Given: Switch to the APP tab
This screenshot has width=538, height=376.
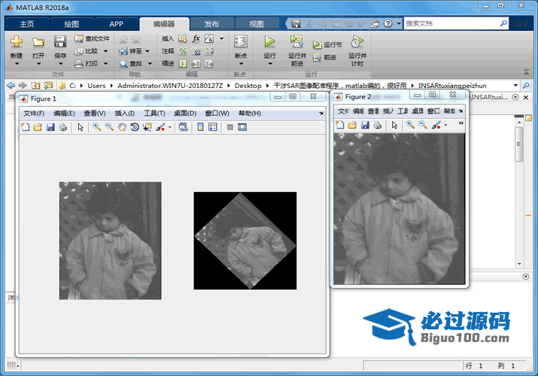Looking at the screenshot, I should coord(117,24).
